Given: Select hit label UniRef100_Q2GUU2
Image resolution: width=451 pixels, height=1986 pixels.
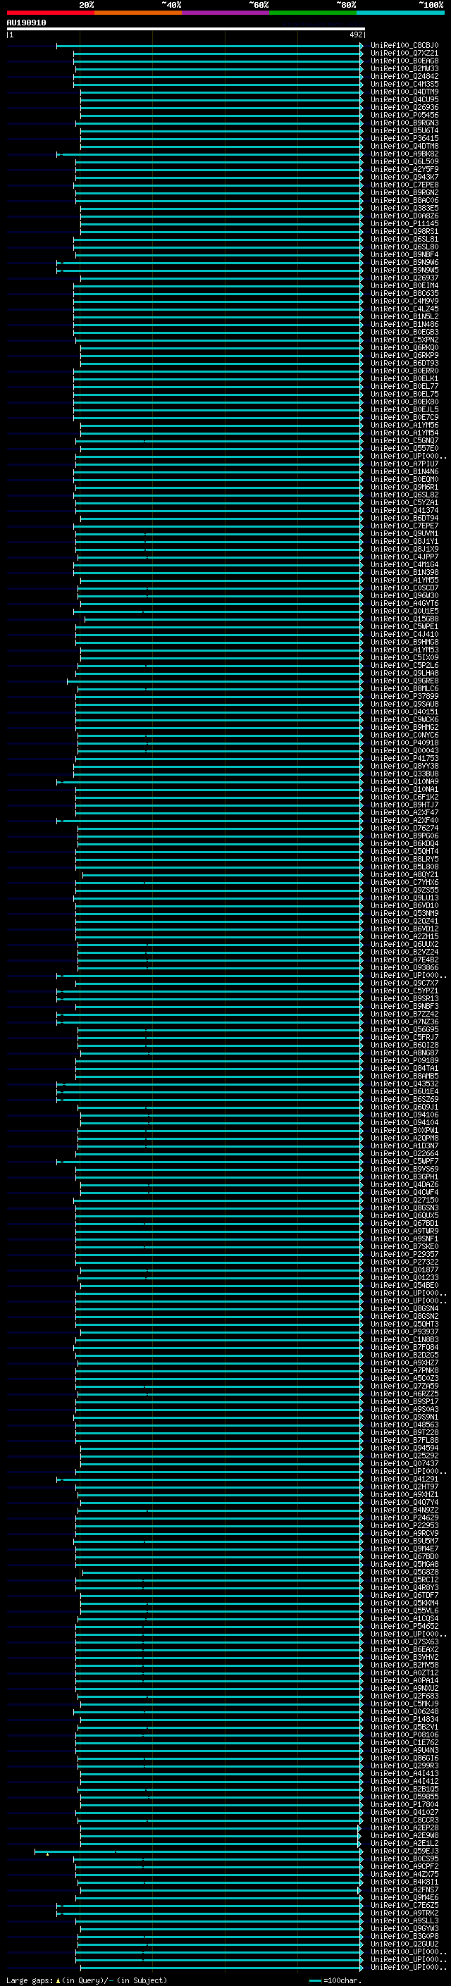Looking at the screenshot, I should click(404, 1944).
